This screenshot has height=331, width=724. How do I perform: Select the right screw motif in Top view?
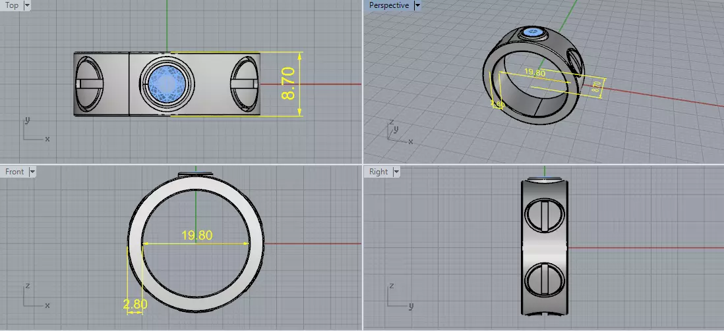coord(245,84)
